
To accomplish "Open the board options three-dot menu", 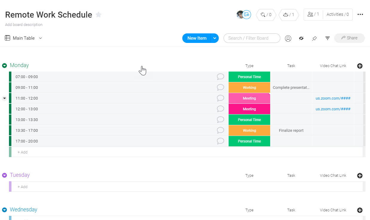I will point(360,14).
